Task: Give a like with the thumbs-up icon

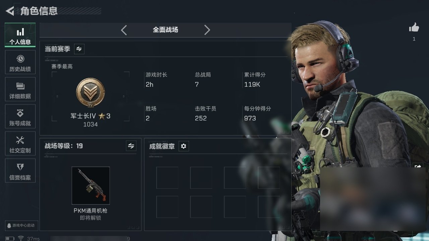Action: coord(414,27)
